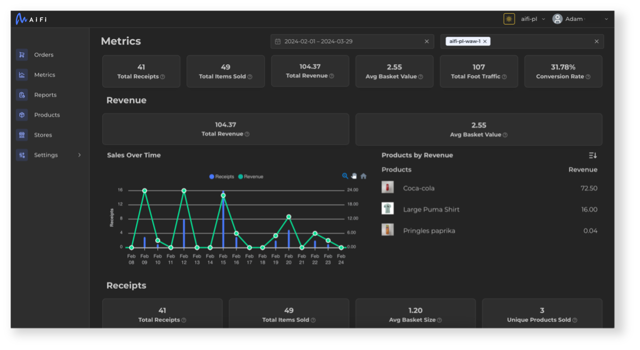
Task: Clear the date range filter
Action: pyautogui.click(x=427, y=41)
